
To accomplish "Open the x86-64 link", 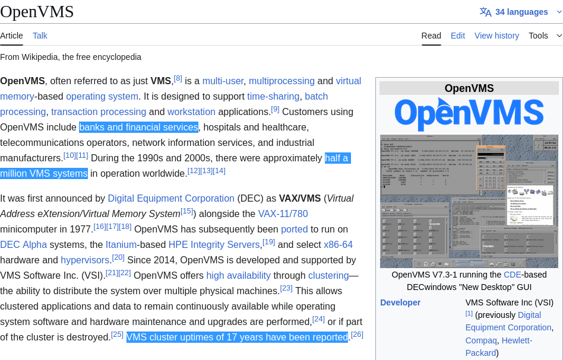I will pyautogui.click(x=339, y=245).
